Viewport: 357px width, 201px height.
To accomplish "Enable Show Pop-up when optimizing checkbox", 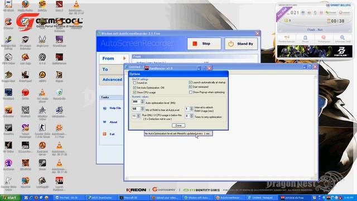I will tap(191, 92).
